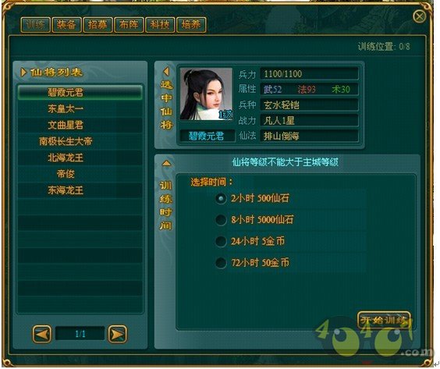Screen dimensions: 440x369
Task: Open the 布阵 tab
Action: [129, 25]
